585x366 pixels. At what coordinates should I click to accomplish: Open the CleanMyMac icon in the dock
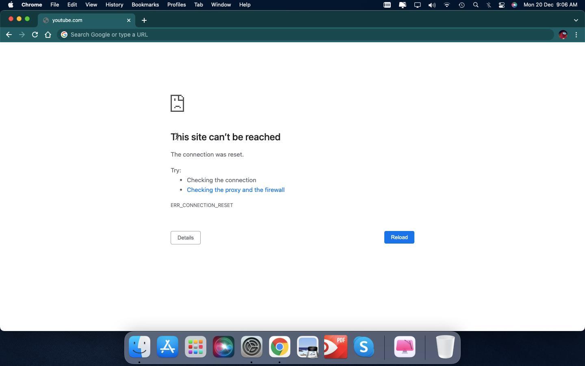click(405, 347)
